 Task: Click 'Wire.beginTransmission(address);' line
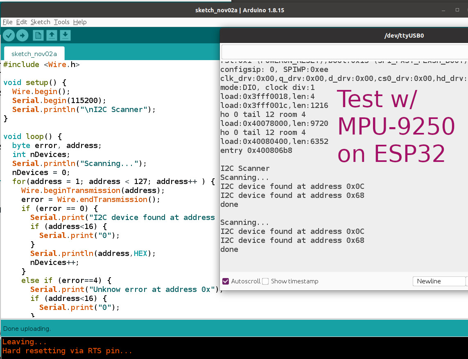point(93,191)
